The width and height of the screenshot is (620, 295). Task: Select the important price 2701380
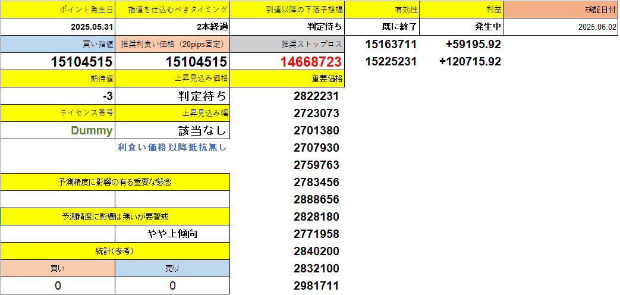pos(316,130)
